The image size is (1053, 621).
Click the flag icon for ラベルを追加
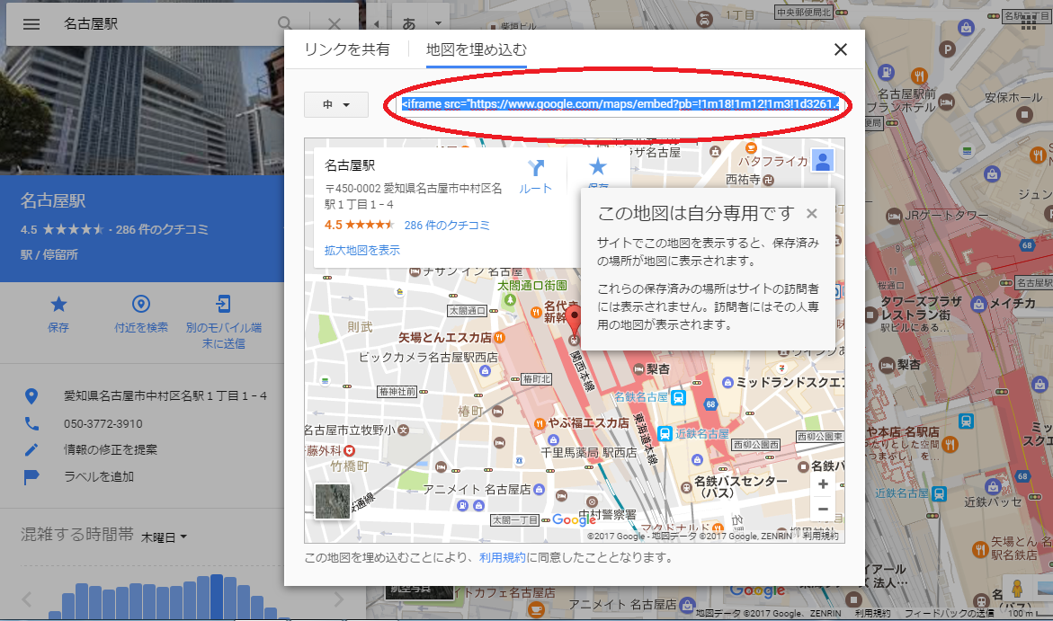point(31,476)
